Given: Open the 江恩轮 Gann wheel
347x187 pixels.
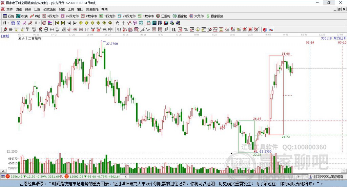Looking at the screenshot, I should point(163,16).
